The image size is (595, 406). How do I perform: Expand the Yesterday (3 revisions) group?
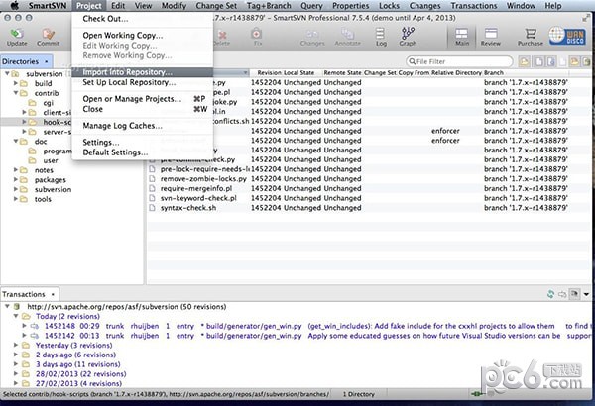[16, 345]
